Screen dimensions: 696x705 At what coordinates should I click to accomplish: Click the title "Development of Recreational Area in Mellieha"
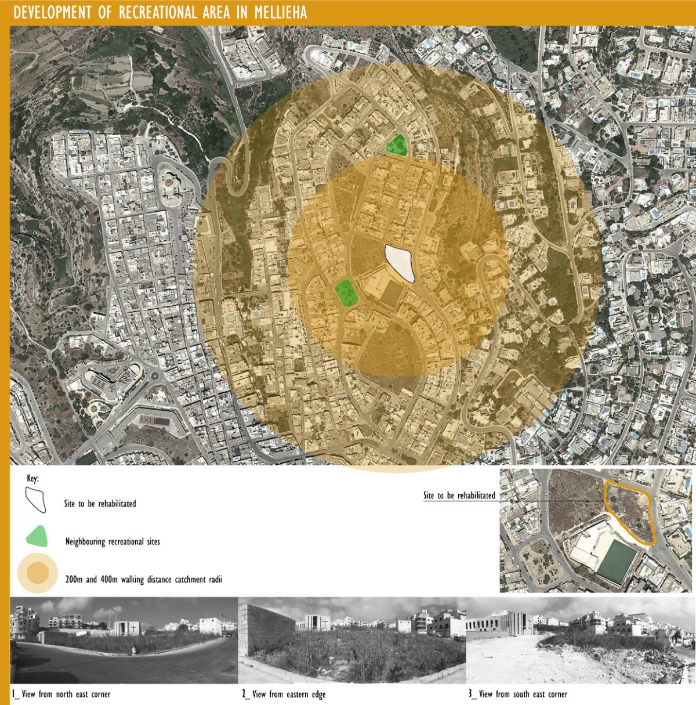coord(160,13)
